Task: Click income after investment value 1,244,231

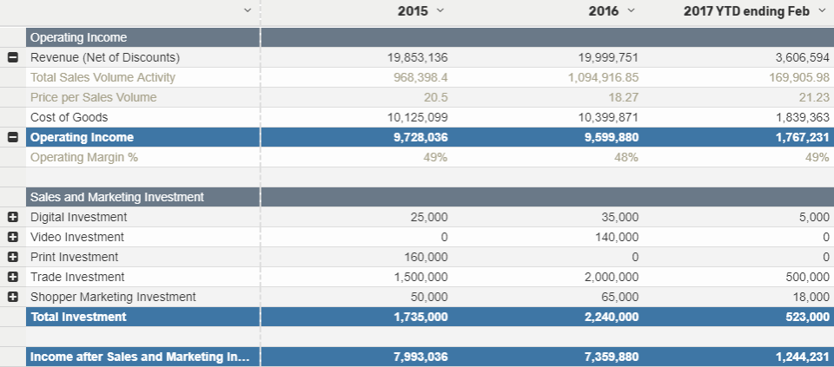Action: point(803,357)
